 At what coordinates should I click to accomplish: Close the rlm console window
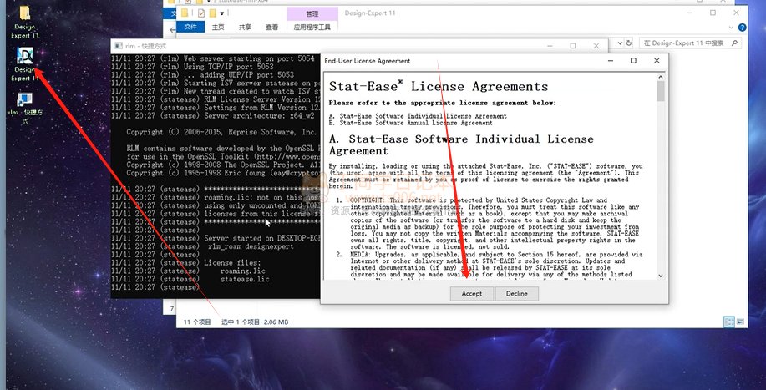click(596, 46)
